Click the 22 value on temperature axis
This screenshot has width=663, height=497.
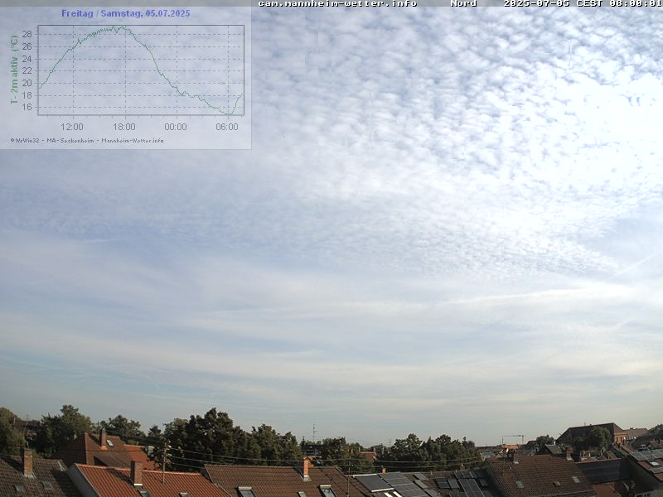coord(27,71)
